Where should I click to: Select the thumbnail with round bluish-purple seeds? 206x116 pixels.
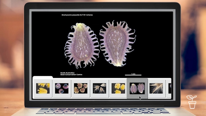click(62, 88)
